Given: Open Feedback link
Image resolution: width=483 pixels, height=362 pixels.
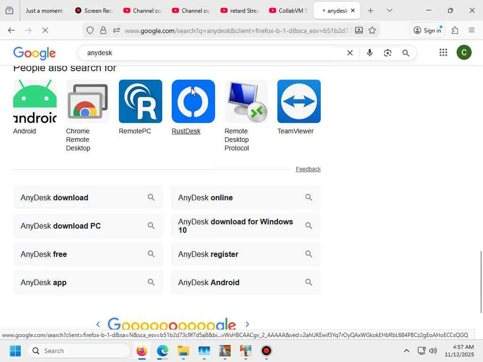Looking at the screenshot, I should tap(308, 169).
